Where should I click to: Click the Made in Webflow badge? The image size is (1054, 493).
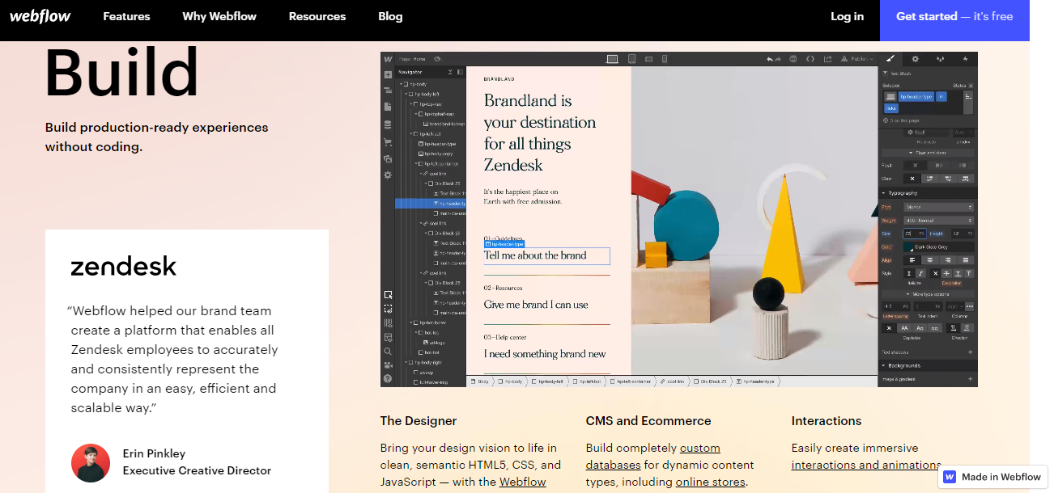click(992, 477)
